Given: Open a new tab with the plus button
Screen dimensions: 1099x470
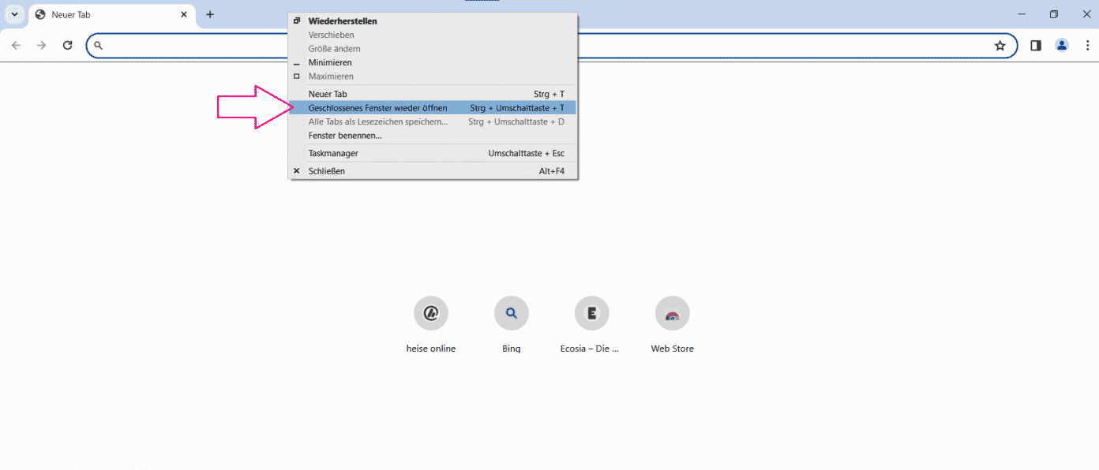Looking at the screenshot, I should click(x=209, y=13).
